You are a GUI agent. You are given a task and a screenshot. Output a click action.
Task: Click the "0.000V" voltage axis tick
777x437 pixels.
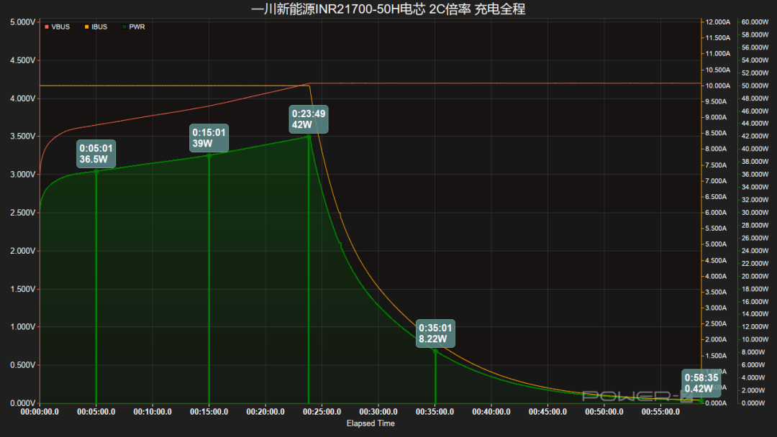pos(23,403)
